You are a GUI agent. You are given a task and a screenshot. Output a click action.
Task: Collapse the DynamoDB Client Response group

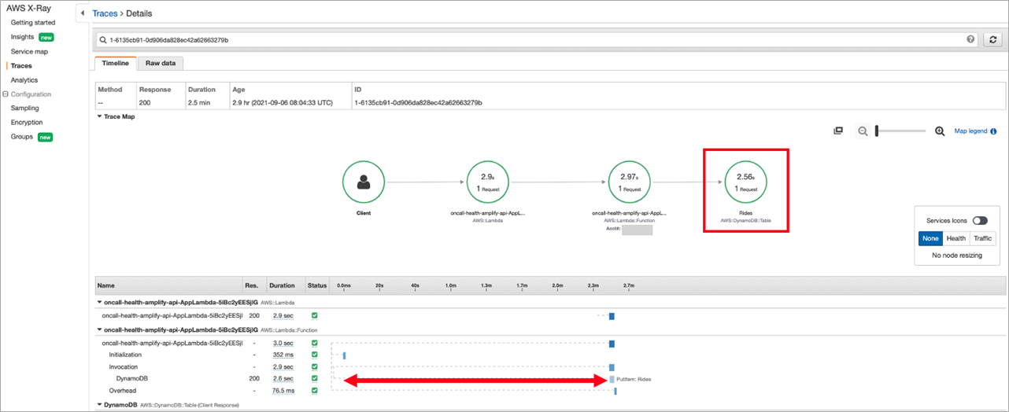99,404
